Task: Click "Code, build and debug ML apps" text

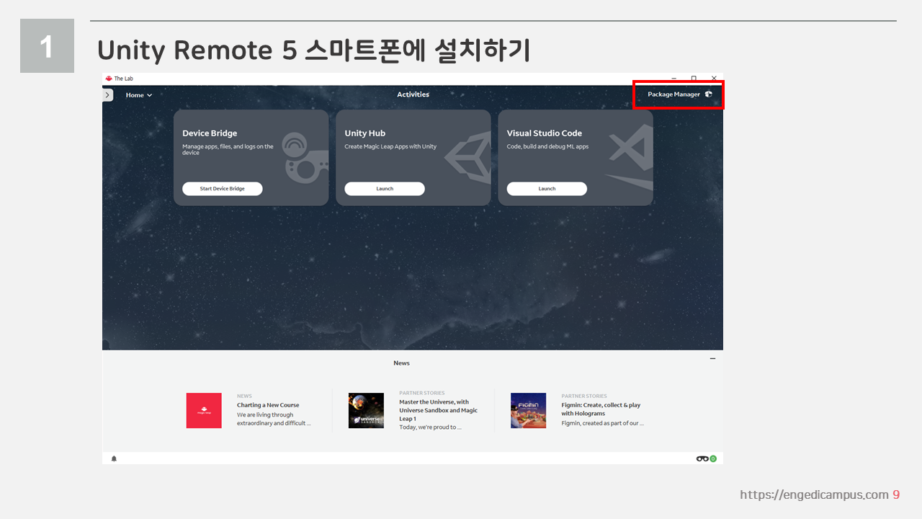Action: pyautogui.click(x=547, y=146)
